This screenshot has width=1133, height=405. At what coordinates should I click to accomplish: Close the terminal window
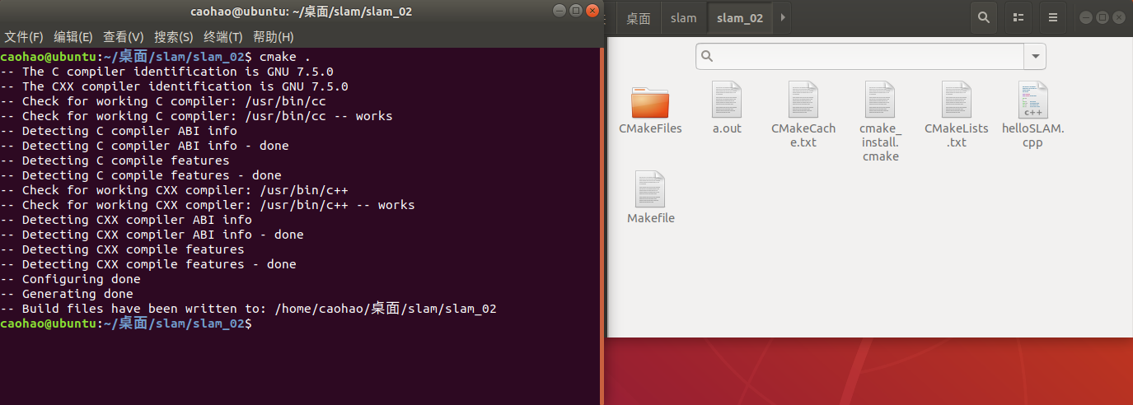[592, 12]
